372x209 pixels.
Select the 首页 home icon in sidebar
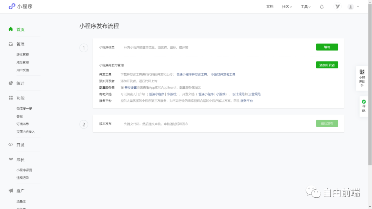point(11,29)
